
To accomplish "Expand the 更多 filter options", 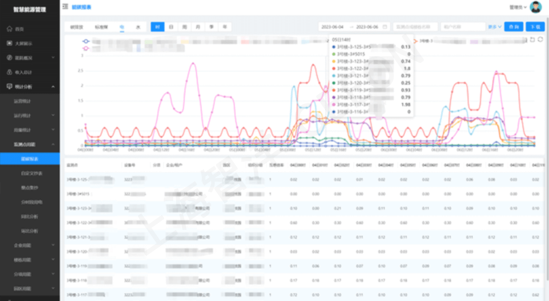I will point(495,27).
